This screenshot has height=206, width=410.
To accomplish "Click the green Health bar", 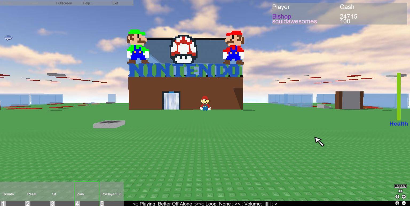I will pyautogui.click(x=399, y=96).
